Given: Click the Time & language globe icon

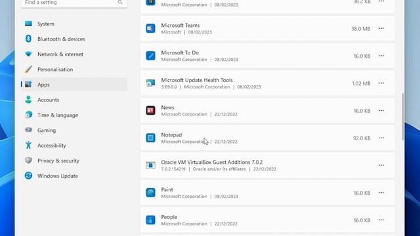Looking at the screenshot, I should pyautogui.click(x=28, y=115).
